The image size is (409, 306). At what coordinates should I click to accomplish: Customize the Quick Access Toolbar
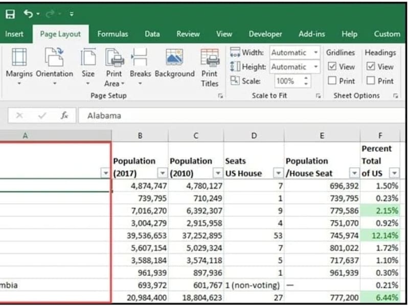click(x=72, y=14)
